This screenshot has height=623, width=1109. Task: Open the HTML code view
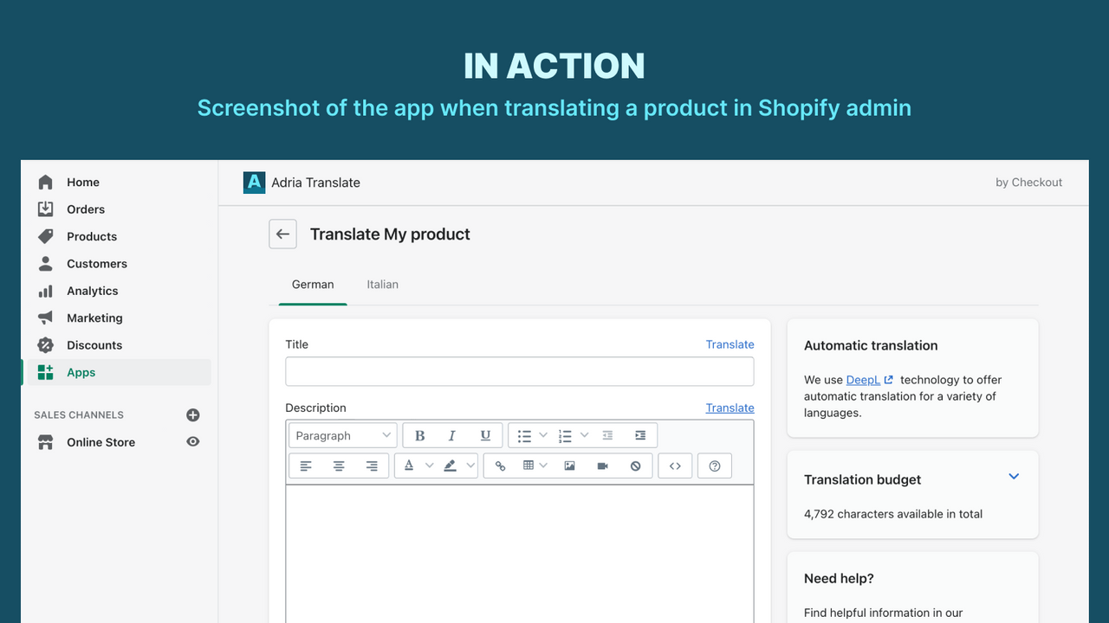point(675,466)
